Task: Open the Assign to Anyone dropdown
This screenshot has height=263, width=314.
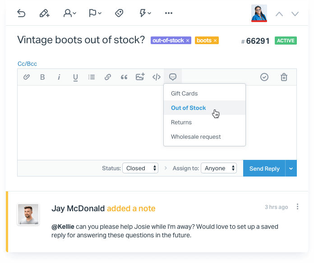Action: tap(219, 168)
